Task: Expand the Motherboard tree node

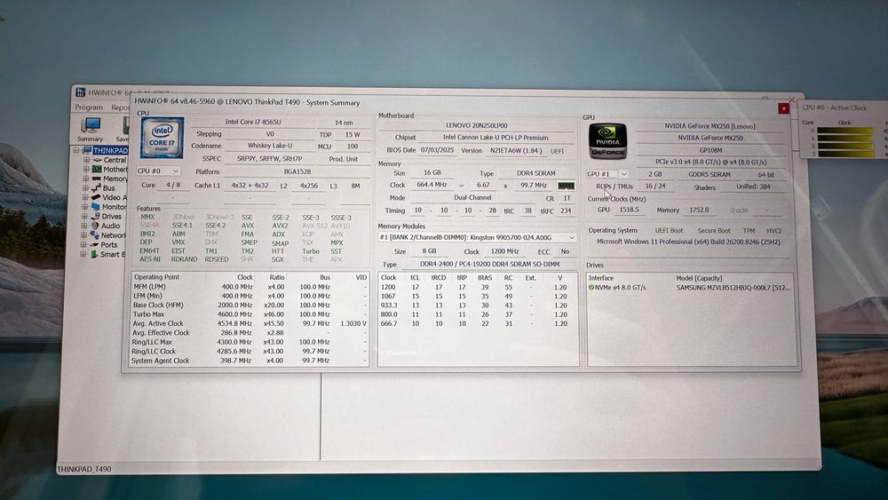Action: (87, 170)
